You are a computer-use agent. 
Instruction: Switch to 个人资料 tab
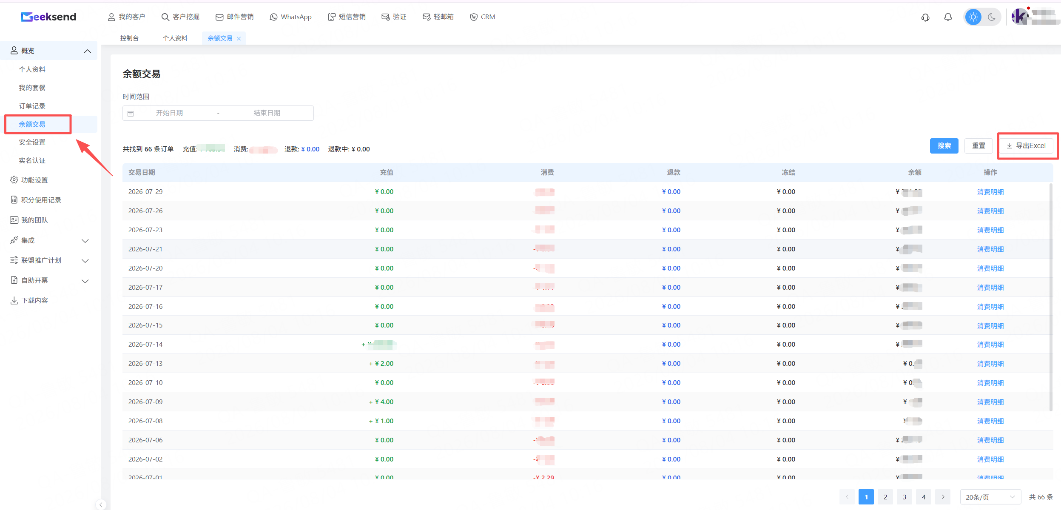pyautogui.click(x=175, y=38)
